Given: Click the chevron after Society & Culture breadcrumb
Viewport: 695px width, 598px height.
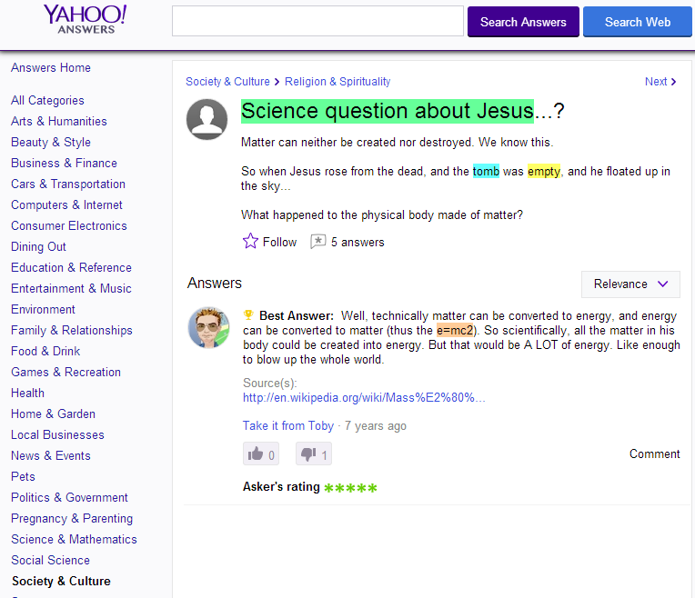Looking at the screenshot, I should [277, 82].
